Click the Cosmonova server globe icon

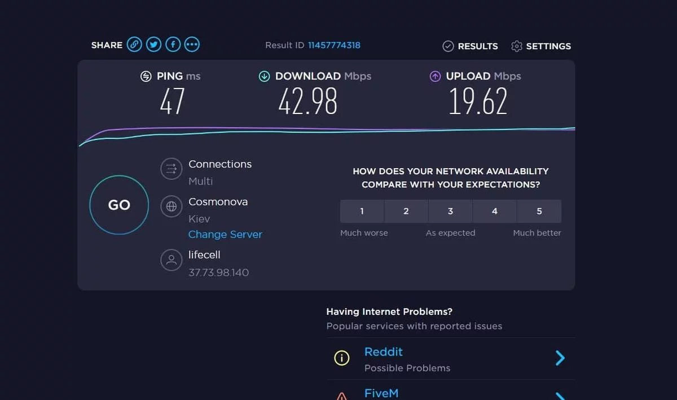(171, 206)
